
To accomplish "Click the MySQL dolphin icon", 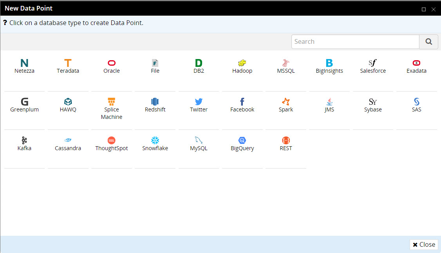I will tap(199, 141).
